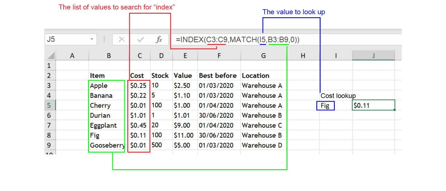Select the result cell showing $0.11
446x191 pixels.
[373, 105]
